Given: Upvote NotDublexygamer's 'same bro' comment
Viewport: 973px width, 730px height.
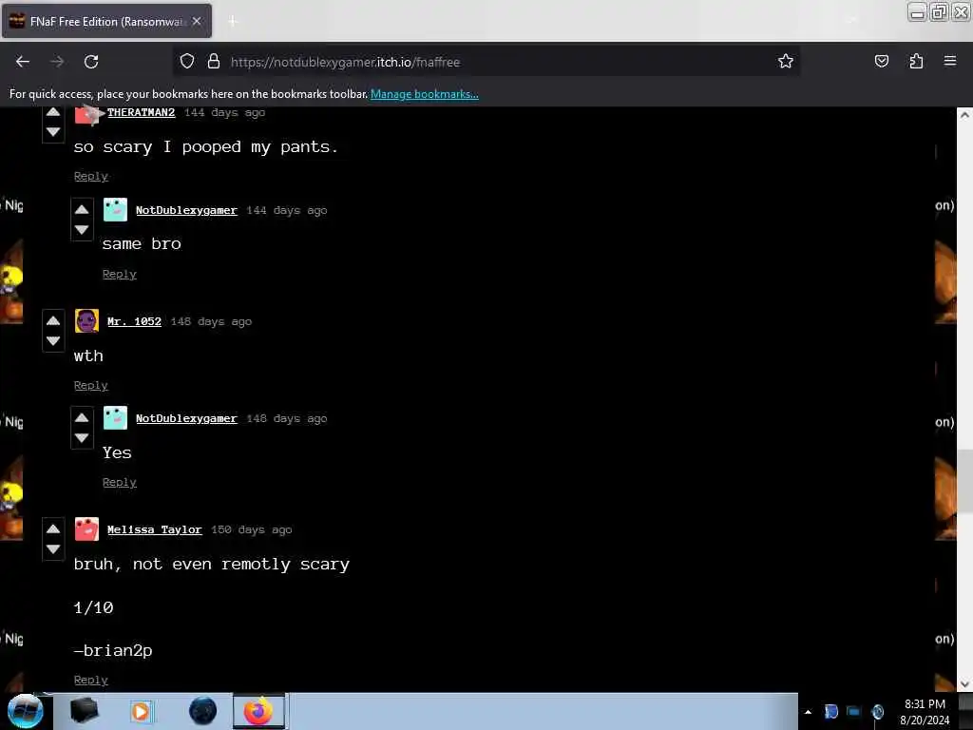Looking at the screenshot, I should tap(82, 209).
